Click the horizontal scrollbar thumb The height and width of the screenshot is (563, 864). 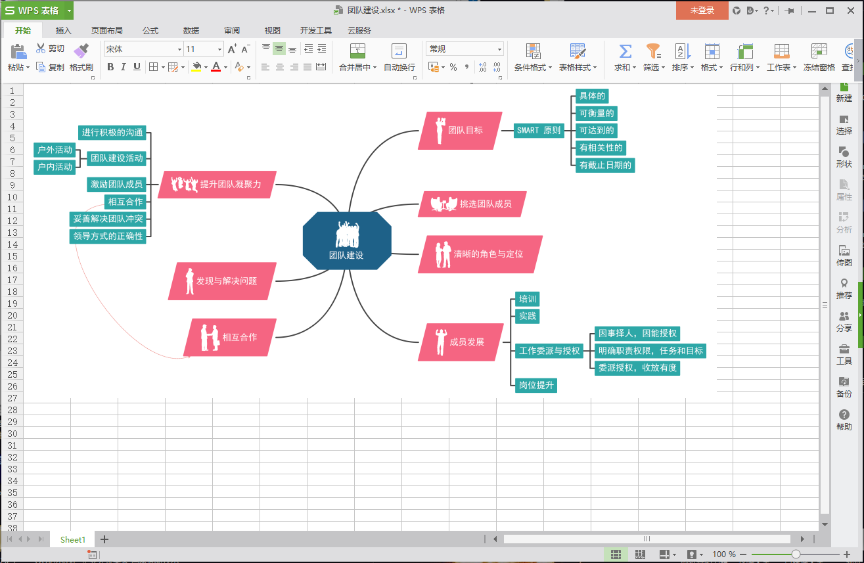(647, 539)
